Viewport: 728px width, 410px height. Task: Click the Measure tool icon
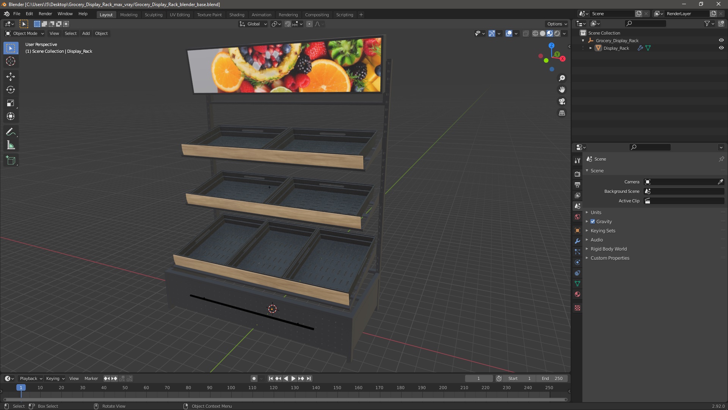coord(11,146)
